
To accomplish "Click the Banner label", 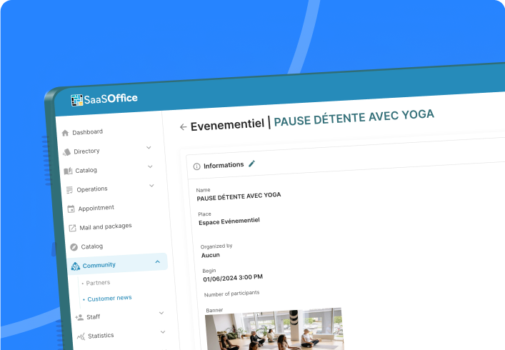I will coord(214,310).
